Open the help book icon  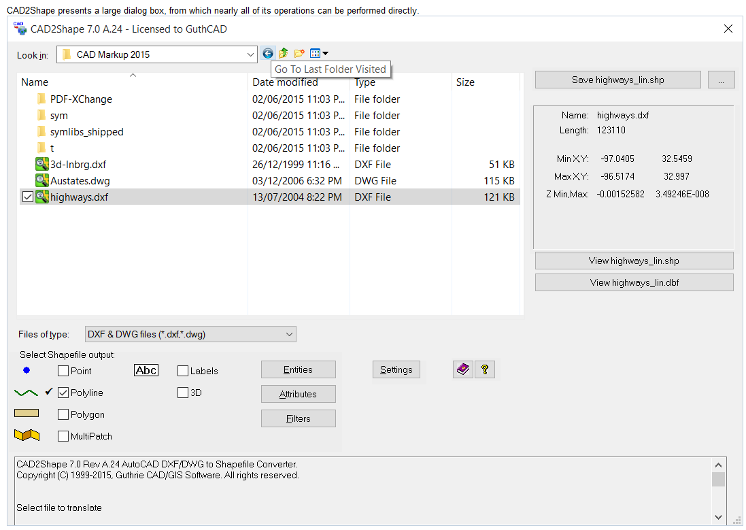(463, 369)
